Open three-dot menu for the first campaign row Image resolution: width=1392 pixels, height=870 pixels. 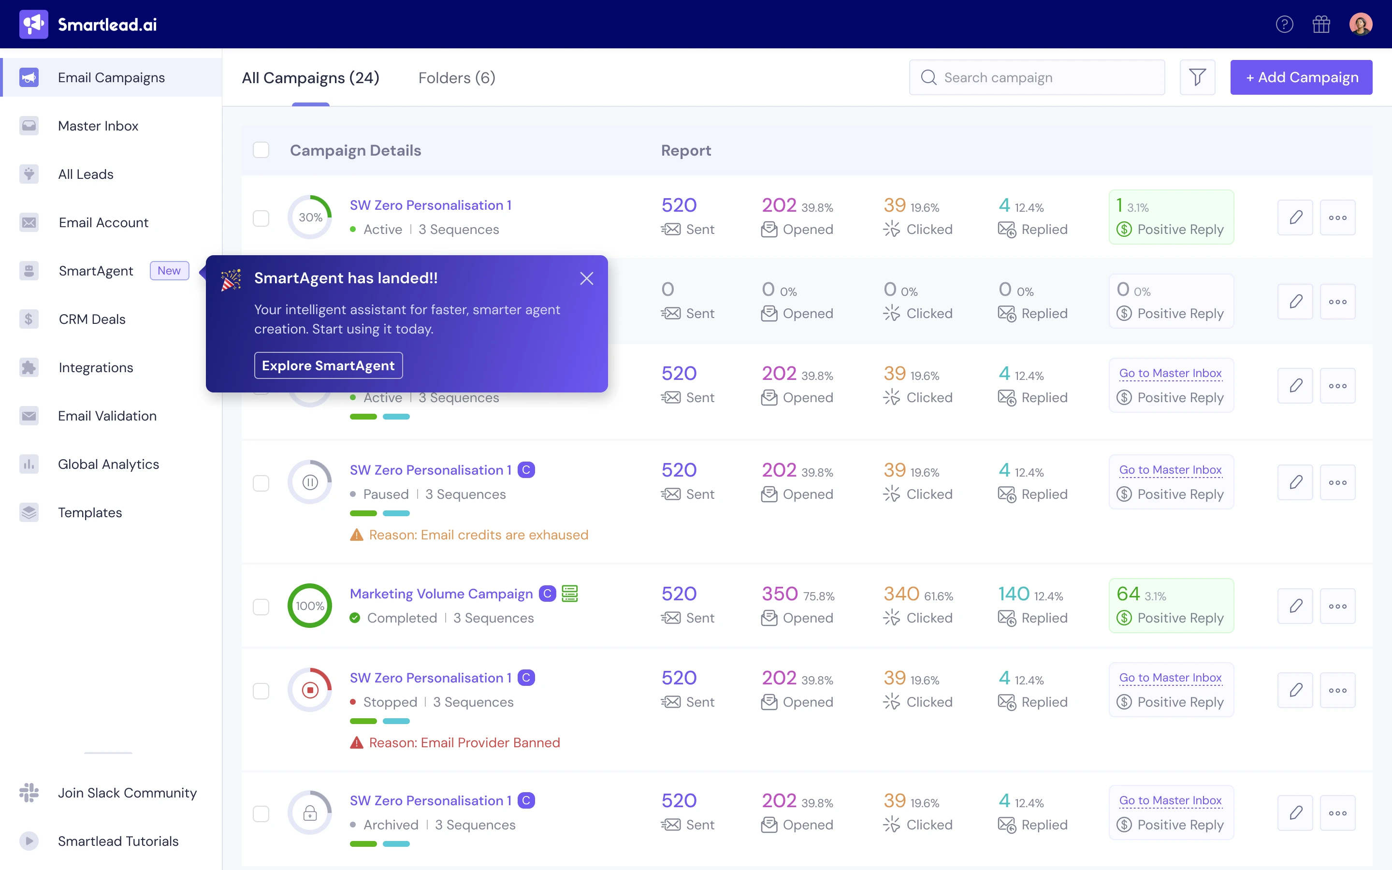[x=1337, y=217]
